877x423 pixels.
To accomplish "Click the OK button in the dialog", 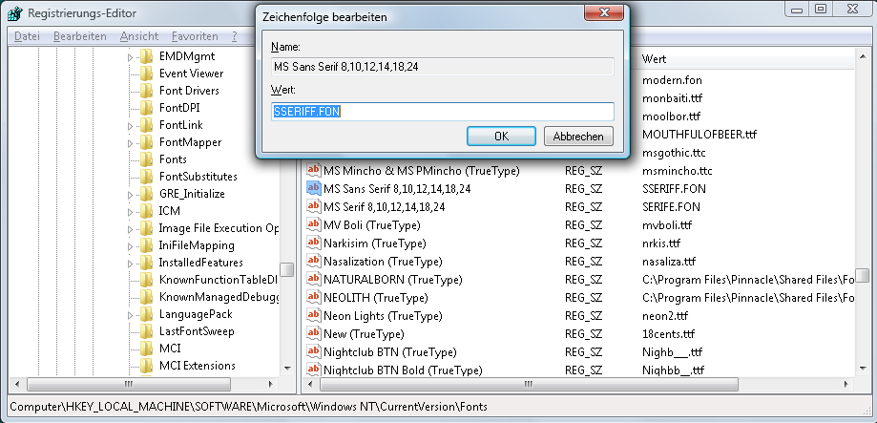I will pos(501,136).
